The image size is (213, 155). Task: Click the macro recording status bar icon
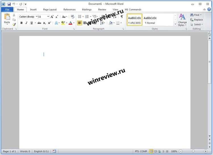pyautogui.click(x=54, y=151)
